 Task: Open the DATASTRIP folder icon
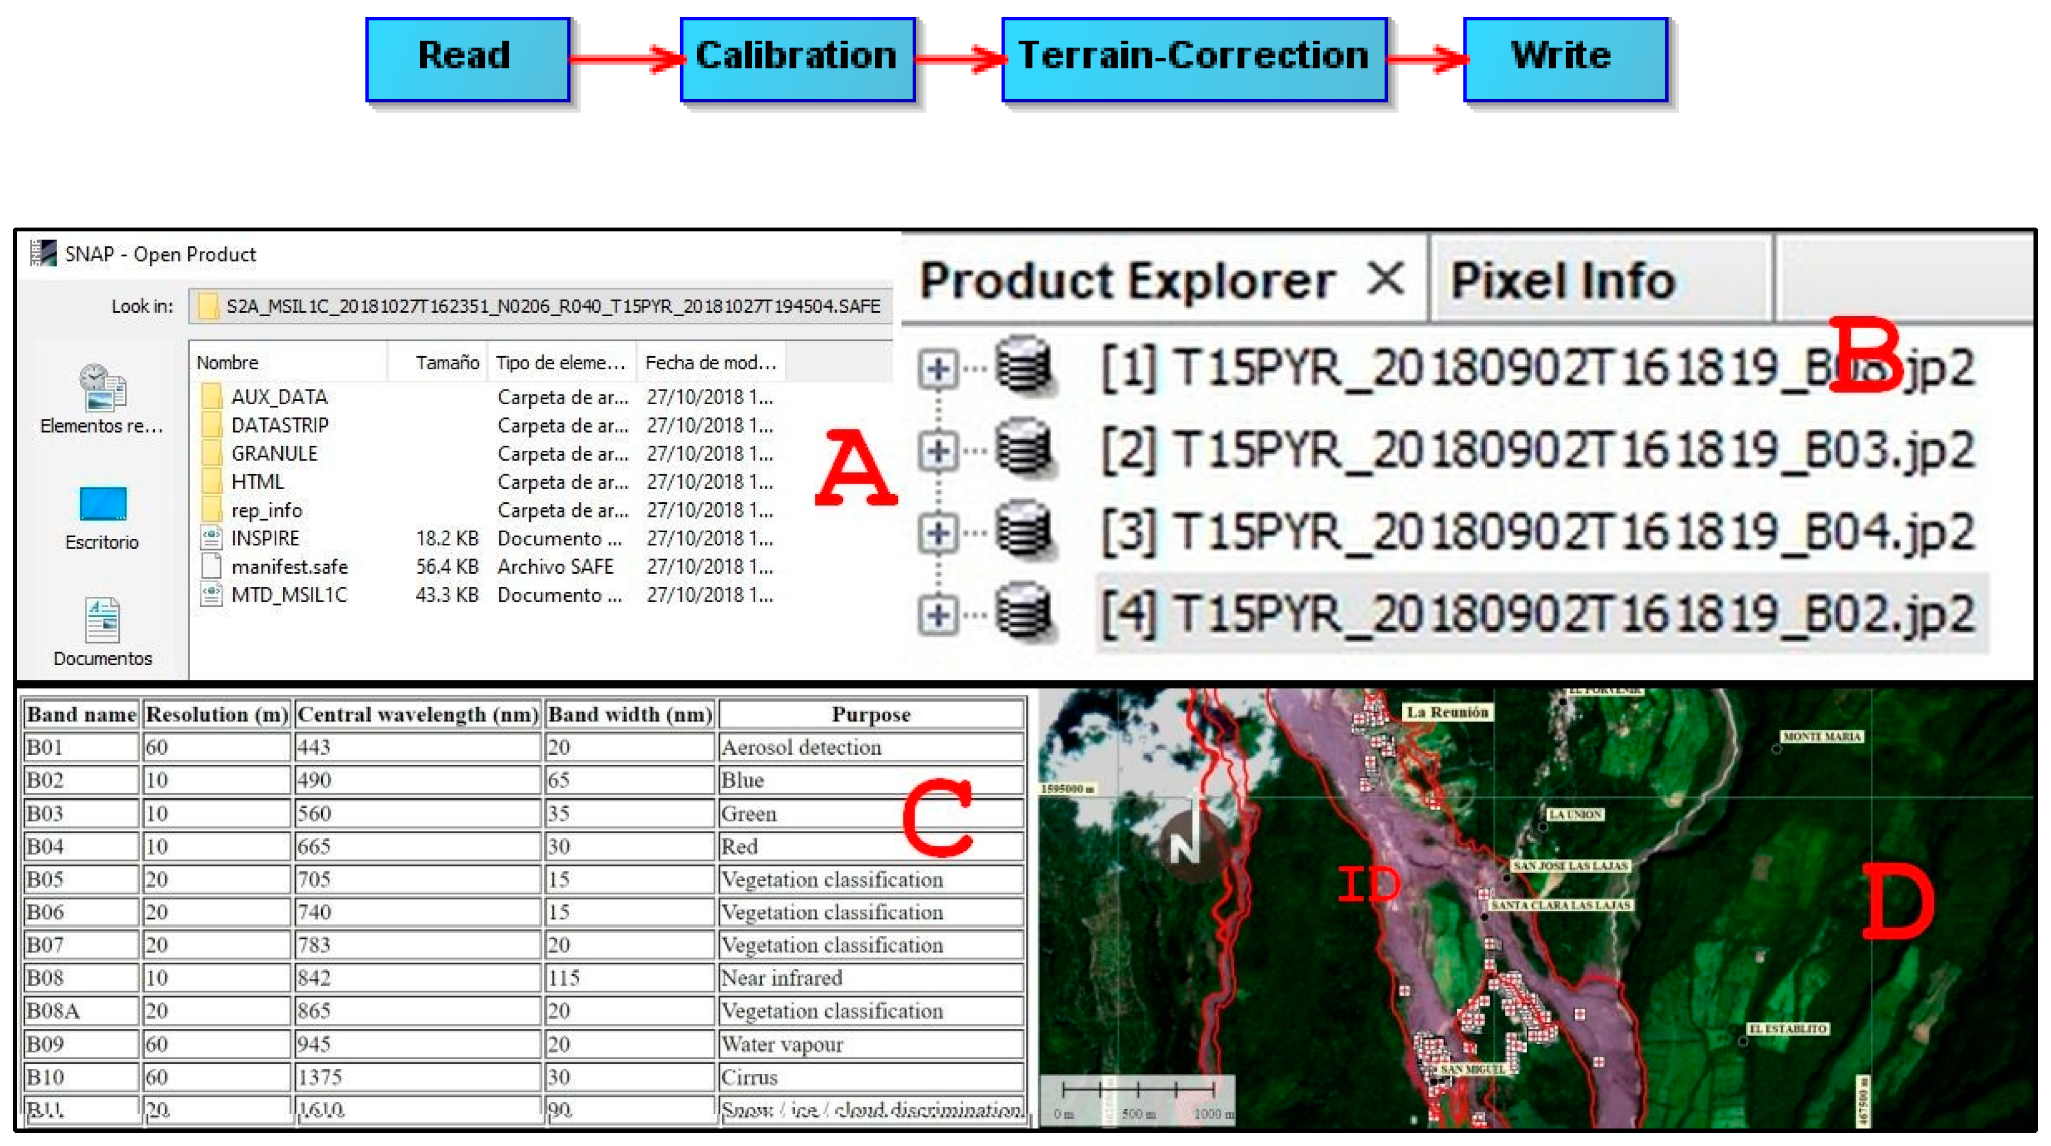click(211, 425)
